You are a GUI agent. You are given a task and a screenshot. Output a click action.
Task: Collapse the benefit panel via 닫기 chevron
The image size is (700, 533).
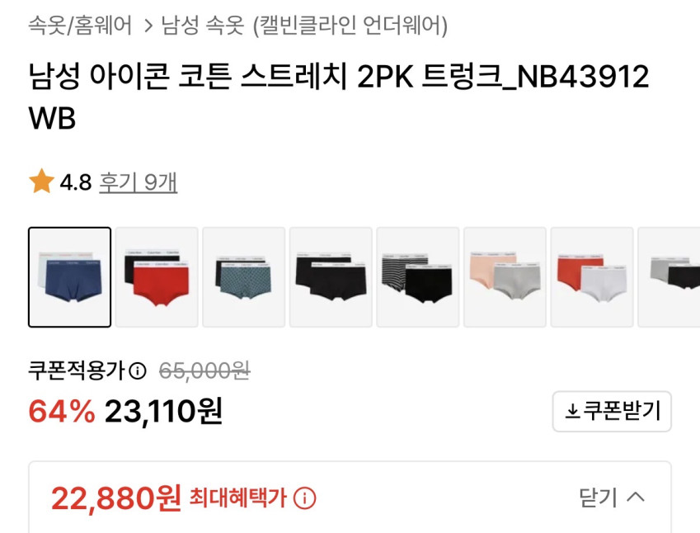[x=636, y=497]
